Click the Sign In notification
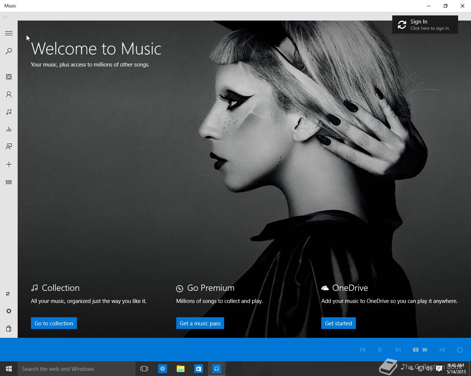471x376 pixels. [x=425, y=25]
